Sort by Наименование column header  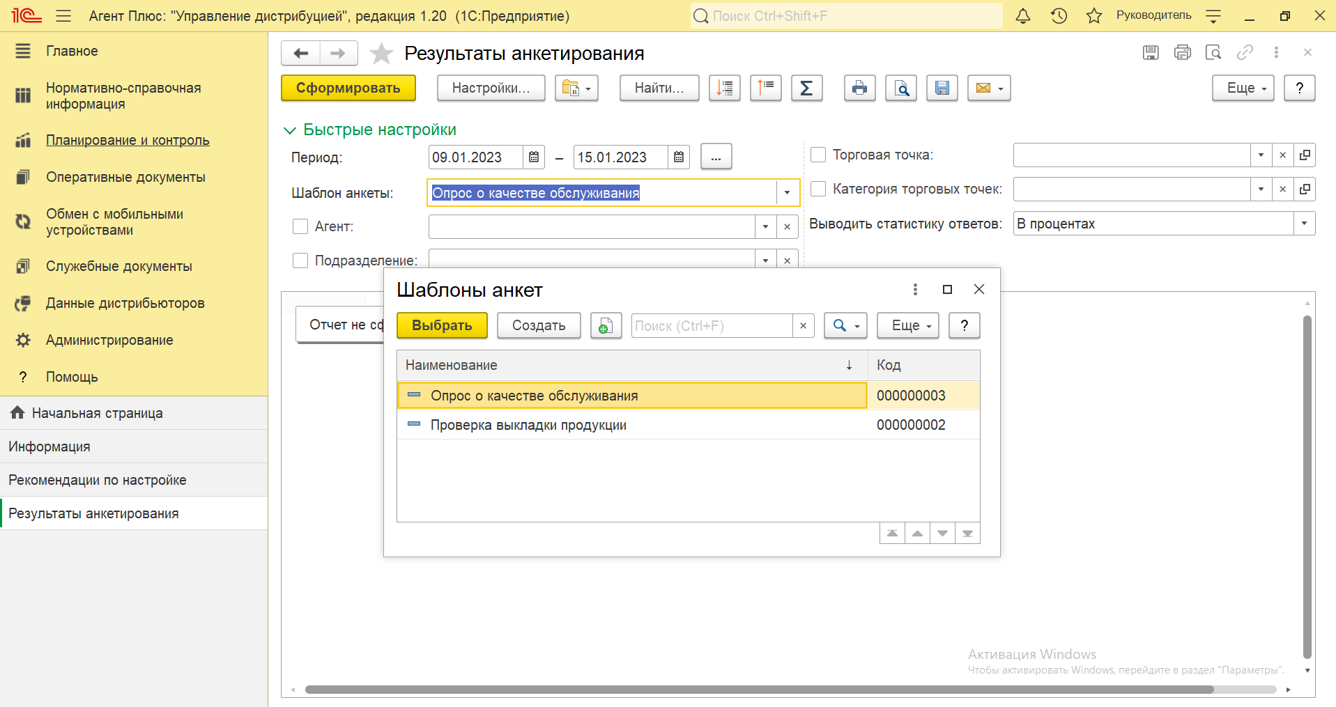click(632, 365)
